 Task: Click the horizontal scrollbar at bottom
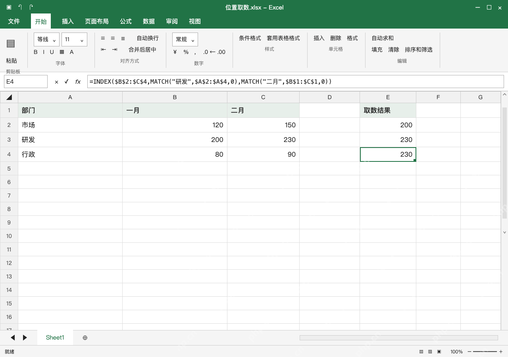click(398, 338)
